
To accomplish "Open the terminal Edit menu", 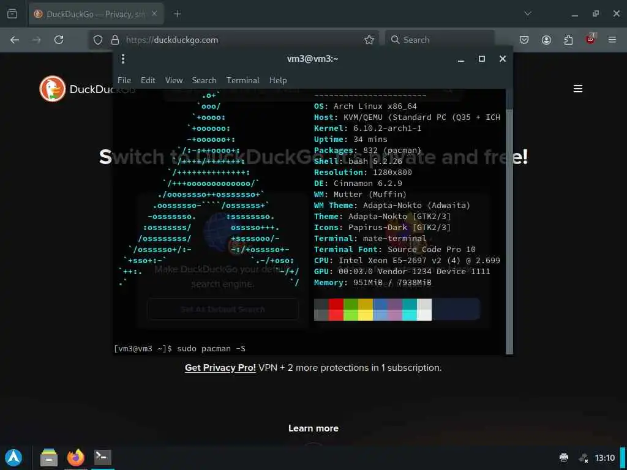I will pyautogui.click(x=148, y=80).
